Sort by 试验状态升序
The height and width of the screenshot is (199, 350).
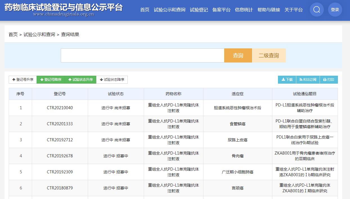pos(81,80)
